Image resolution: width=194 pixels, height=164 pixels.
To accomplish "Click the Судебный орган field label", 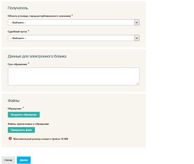I will 17,31.
